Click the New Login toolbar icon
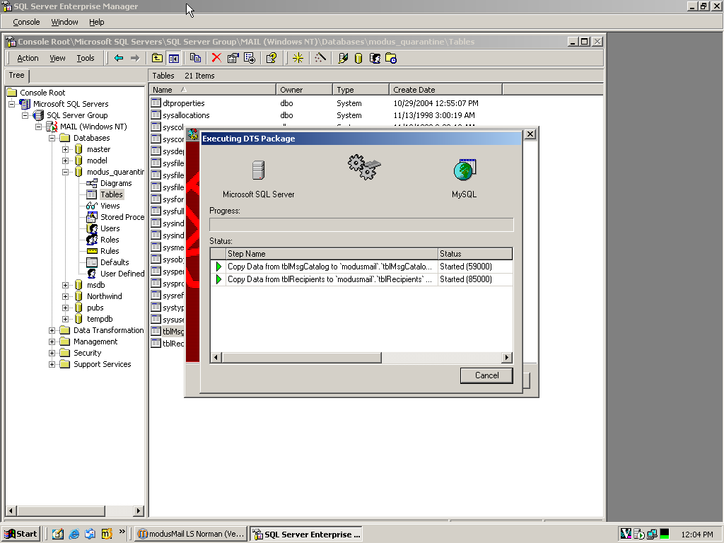This screenshot has height=543, width=724. tap(375, 58)
